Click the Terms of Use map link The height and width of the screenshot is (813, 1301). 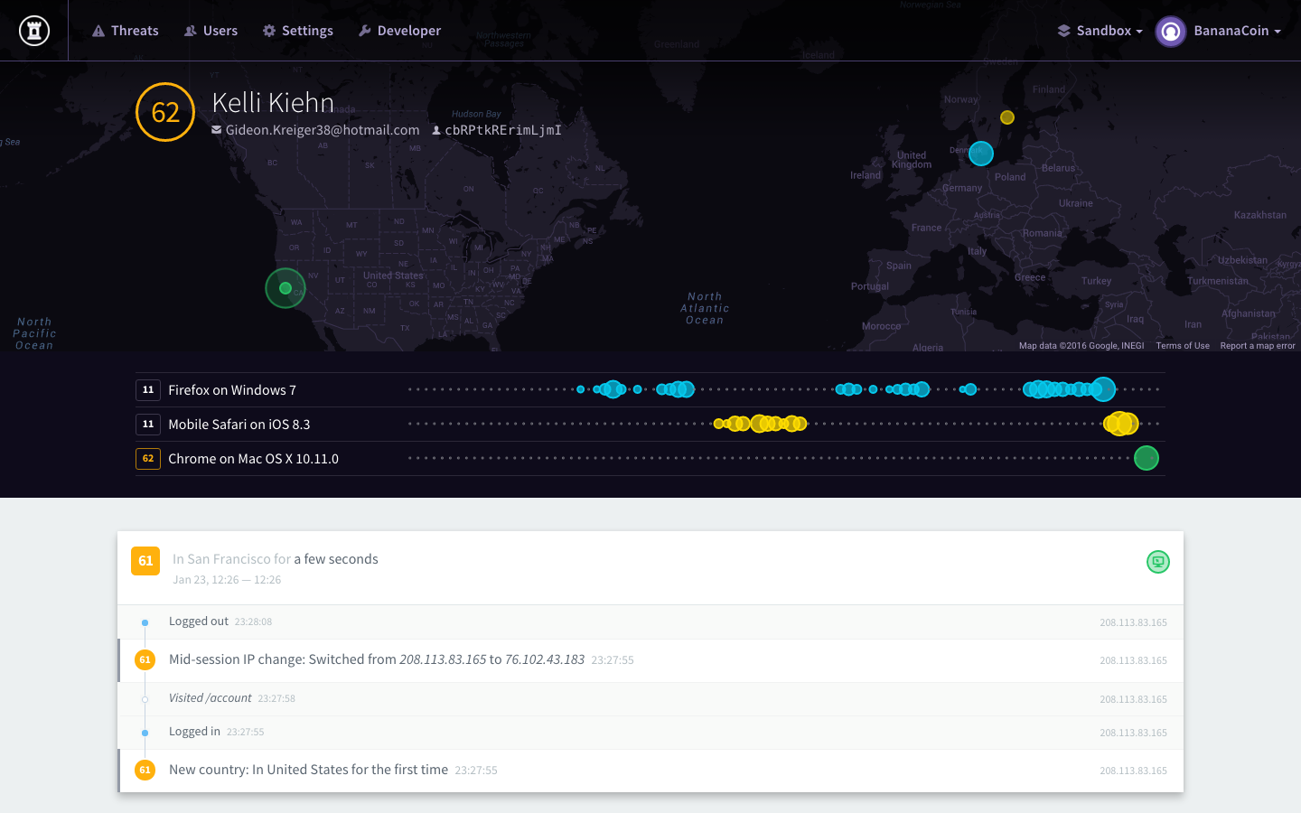coord(1183,346)
